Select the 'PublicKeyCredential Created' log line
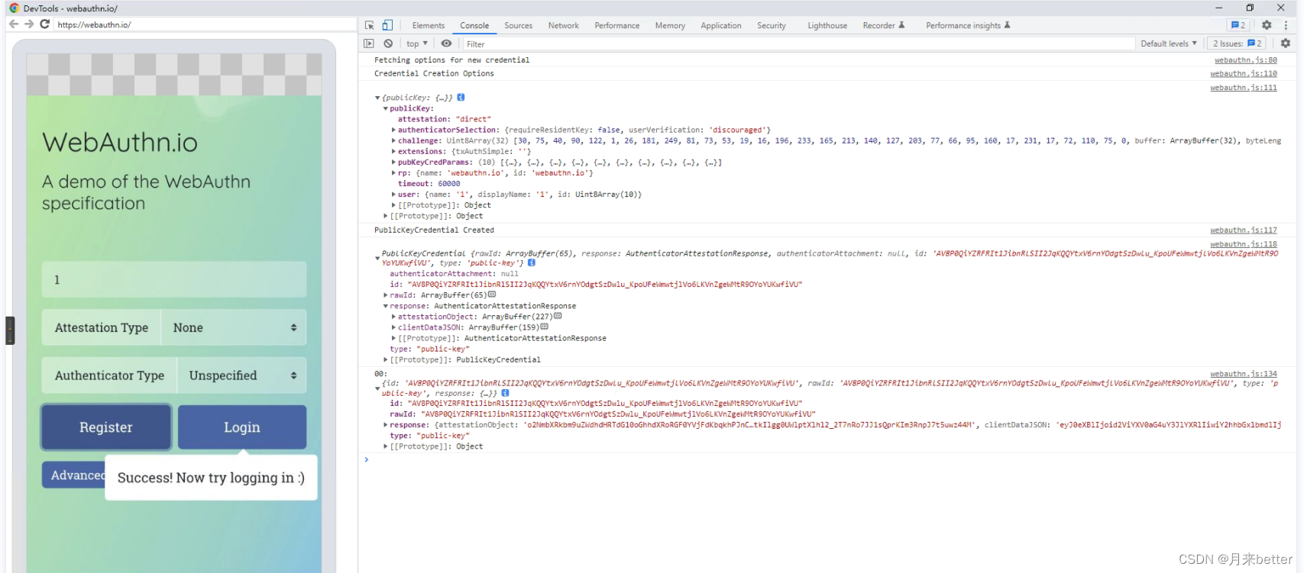The image size is (1304, 573). tap(434, 230)
